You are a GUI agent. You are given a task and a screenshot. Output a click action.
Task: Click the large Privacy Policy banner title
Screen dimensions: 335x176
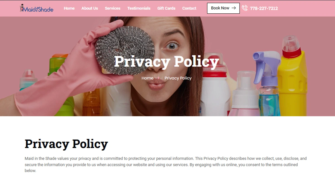[166, 62]
